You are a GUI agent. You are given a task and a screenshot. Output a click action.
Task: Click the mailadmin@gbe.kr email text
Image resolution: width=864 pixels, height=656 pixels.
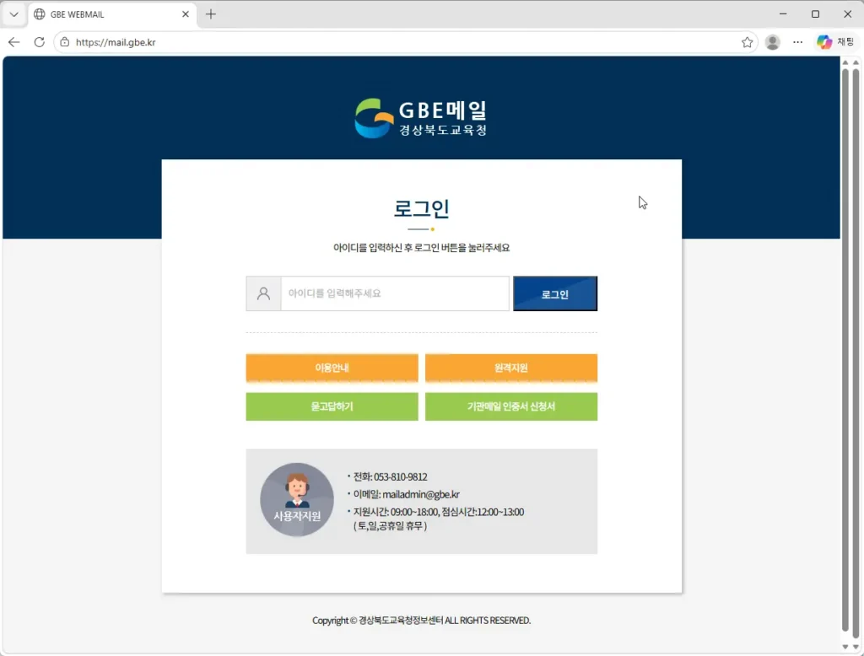point(421,495)
